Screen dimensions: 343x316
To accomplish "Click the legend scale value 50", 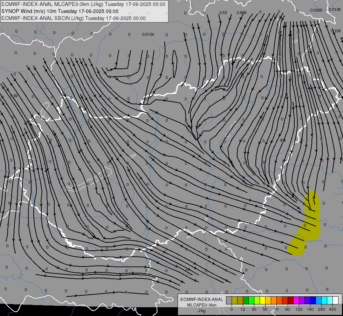I will tap(265, 309).
